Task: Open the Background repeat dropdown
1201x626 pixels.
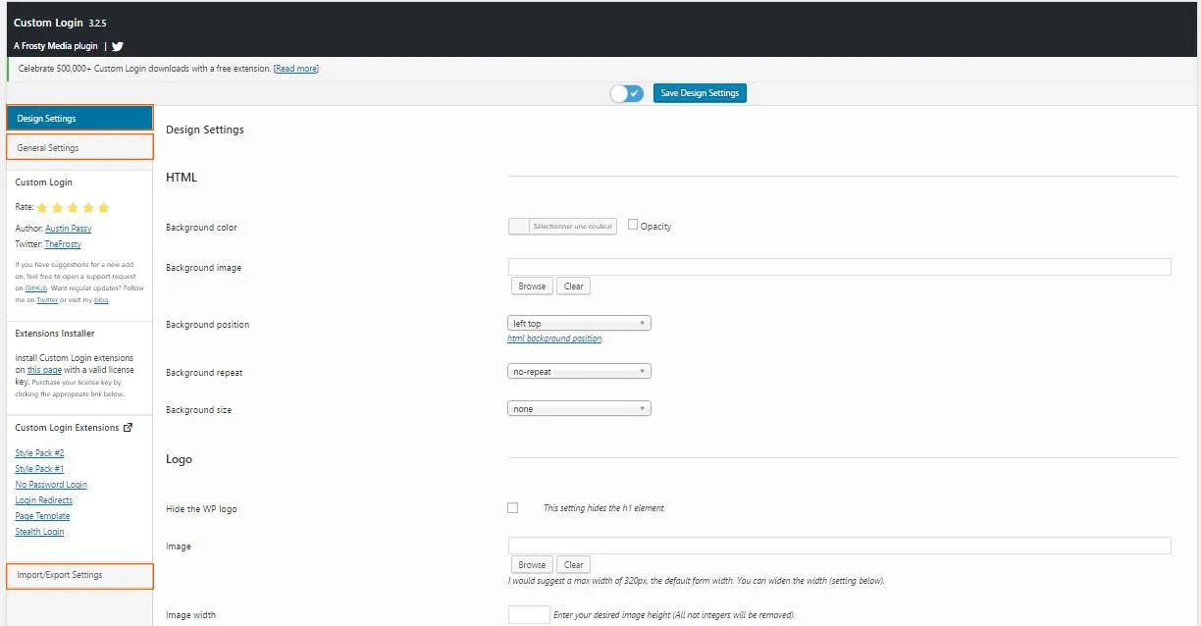Action: [579, 372]
